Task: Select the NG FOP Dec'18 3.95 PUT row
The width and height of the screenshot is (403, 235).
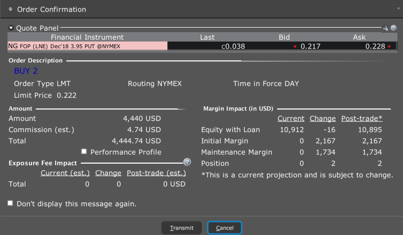Action: coord(202,46)
